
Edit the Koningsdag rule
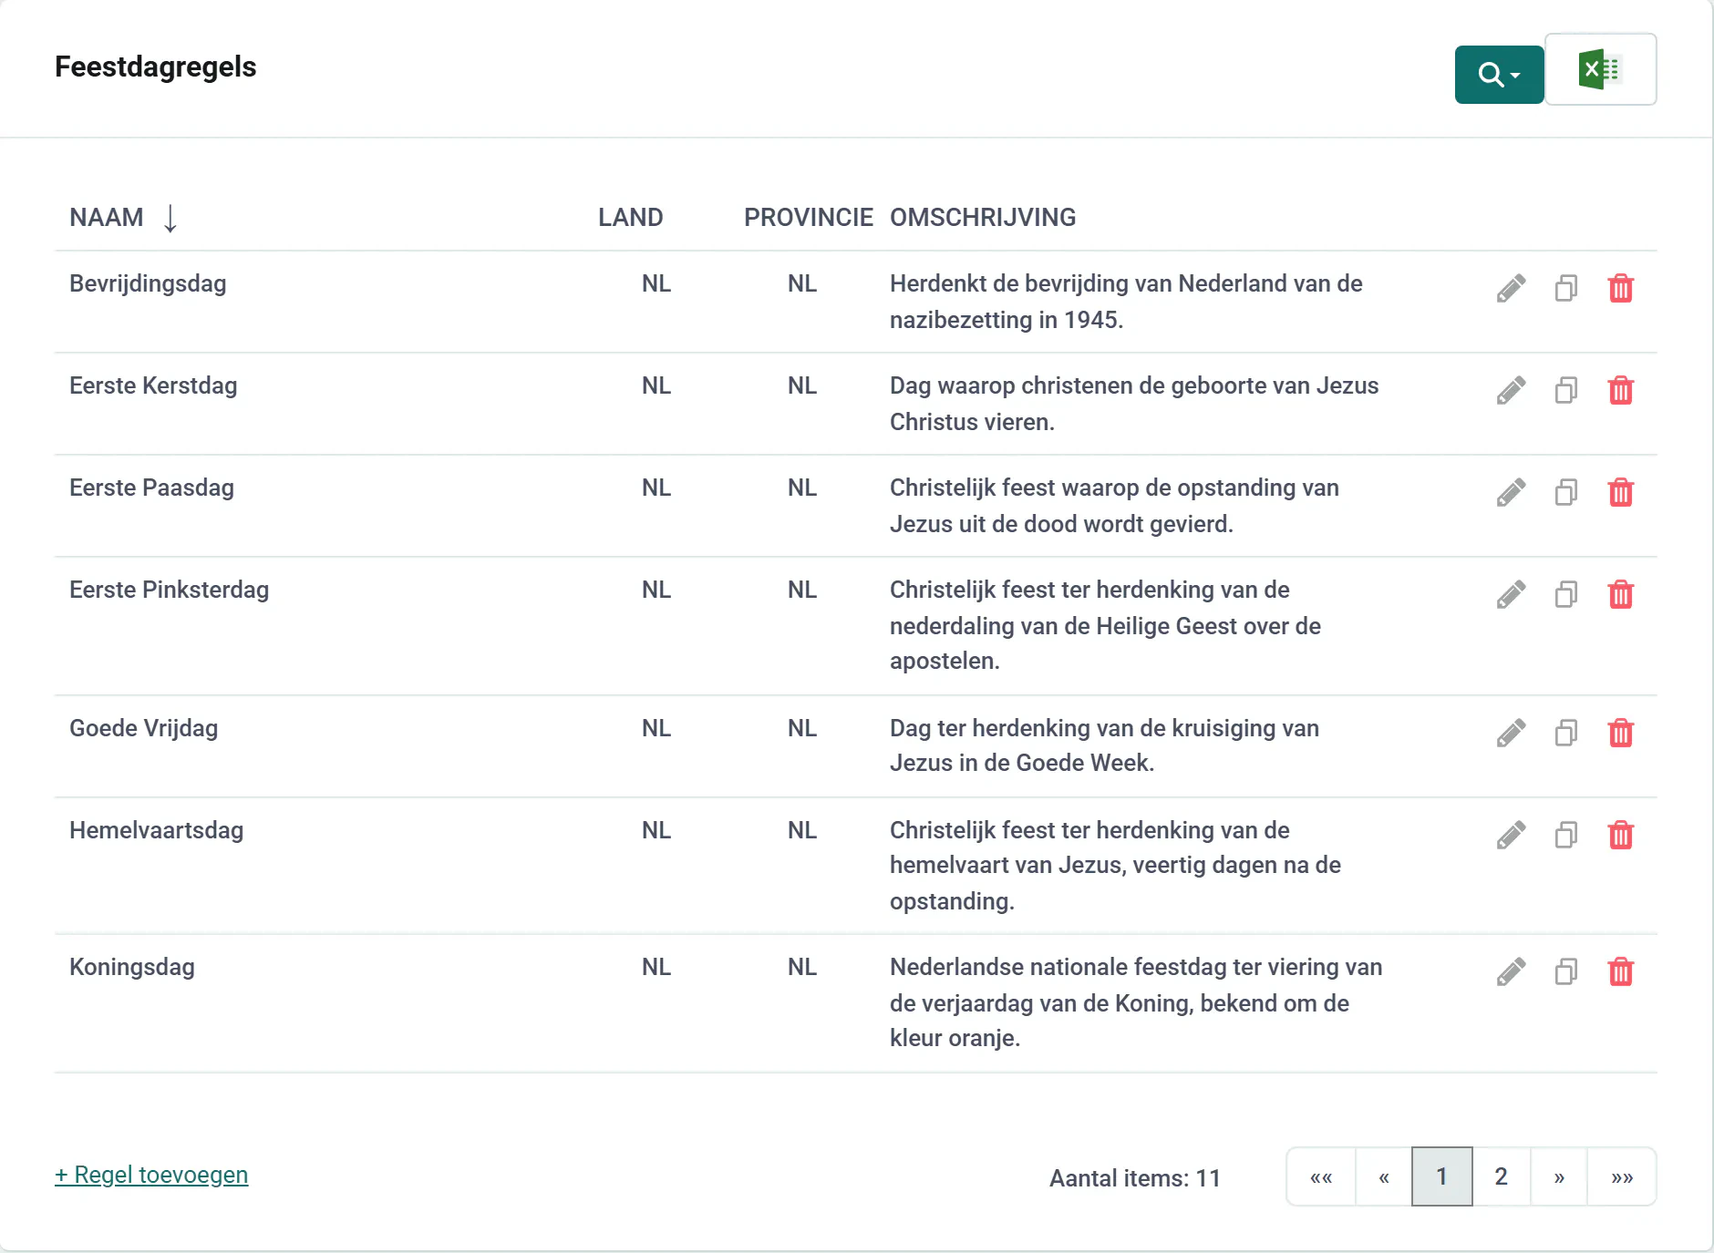pos(1511,972)
